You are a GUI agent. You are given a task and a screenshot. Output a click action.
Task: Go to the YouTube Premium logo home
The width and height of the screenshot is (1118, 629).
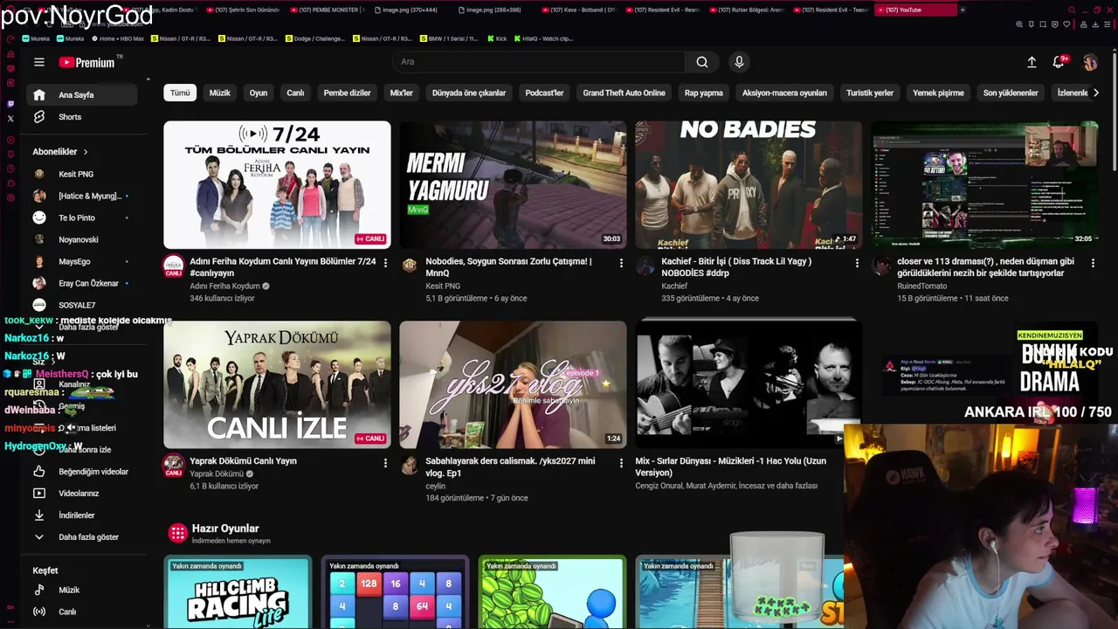(x=87, y=62)
